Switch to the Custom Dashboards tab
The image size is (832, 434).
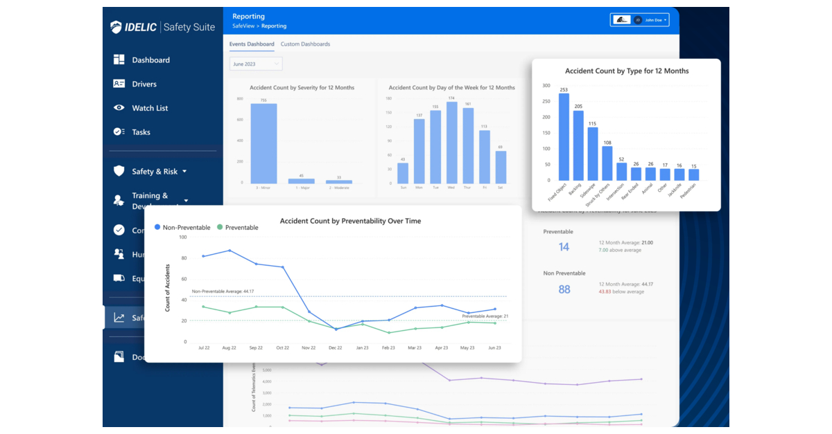tap(305, 43)
